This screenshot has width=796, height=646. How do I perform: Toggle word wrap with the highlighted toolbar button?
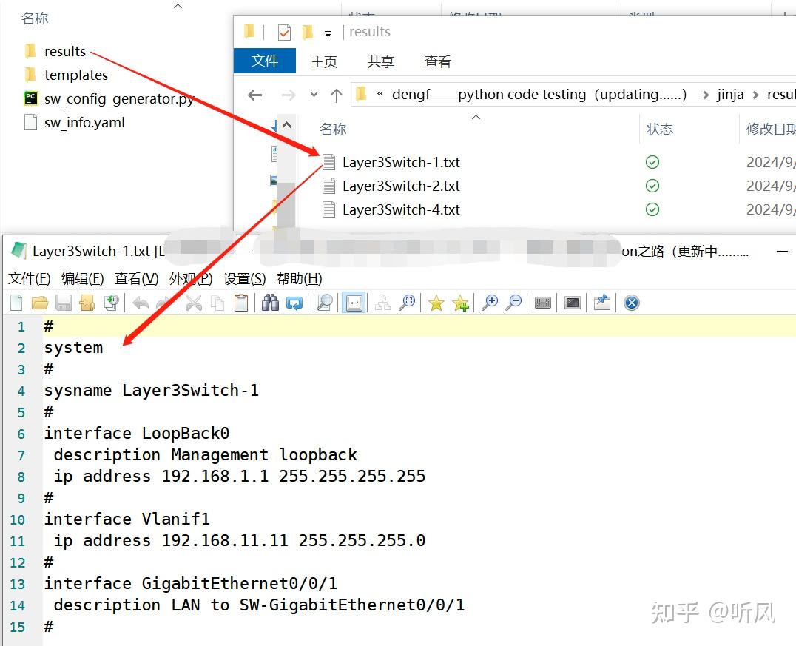pos(354,302)
